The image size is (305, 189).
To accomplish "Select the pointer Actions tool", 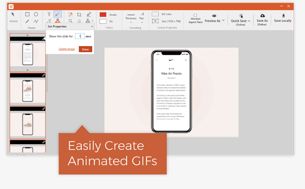I will coord(13,14).
